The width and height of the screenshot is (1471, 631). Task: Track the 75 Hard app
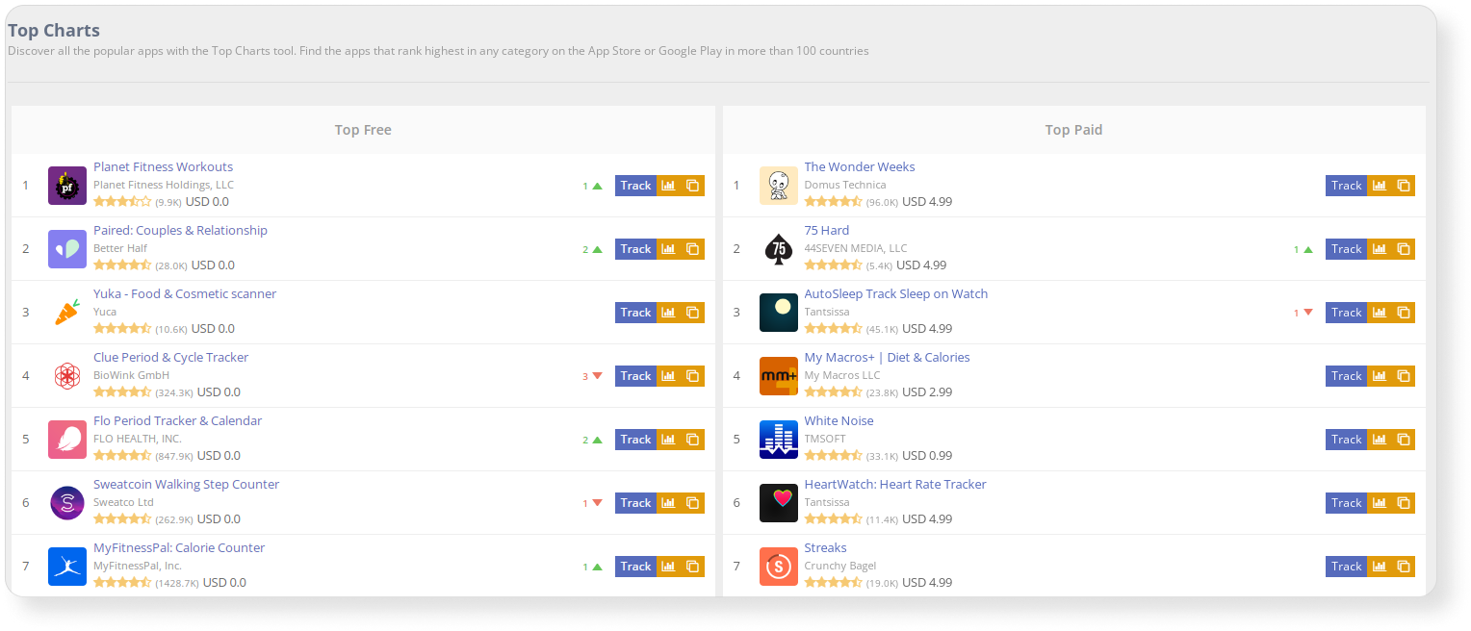click(x=1346, y=249)
